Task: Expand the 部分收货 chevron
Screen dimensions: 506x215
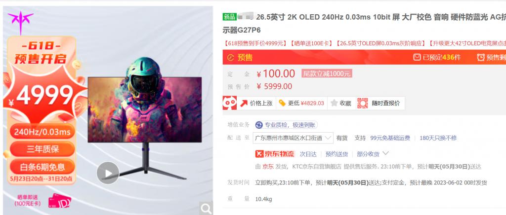Action: point(385,153)
